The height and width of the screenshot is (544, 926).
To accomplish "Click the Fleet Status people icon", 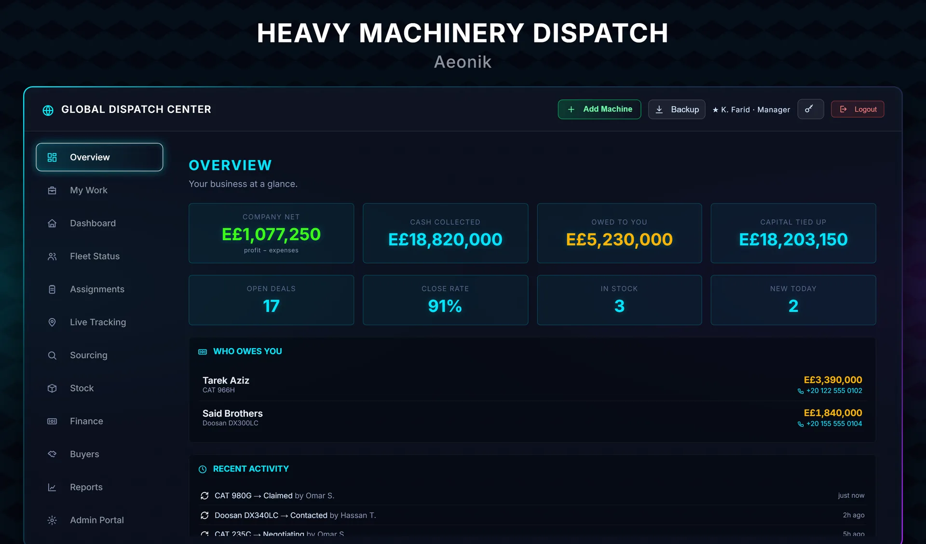I will point(52,257).
